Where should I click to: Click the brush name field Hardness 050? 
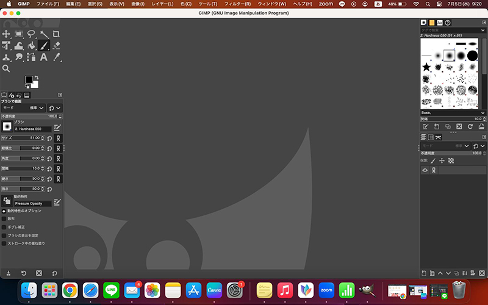33,129
